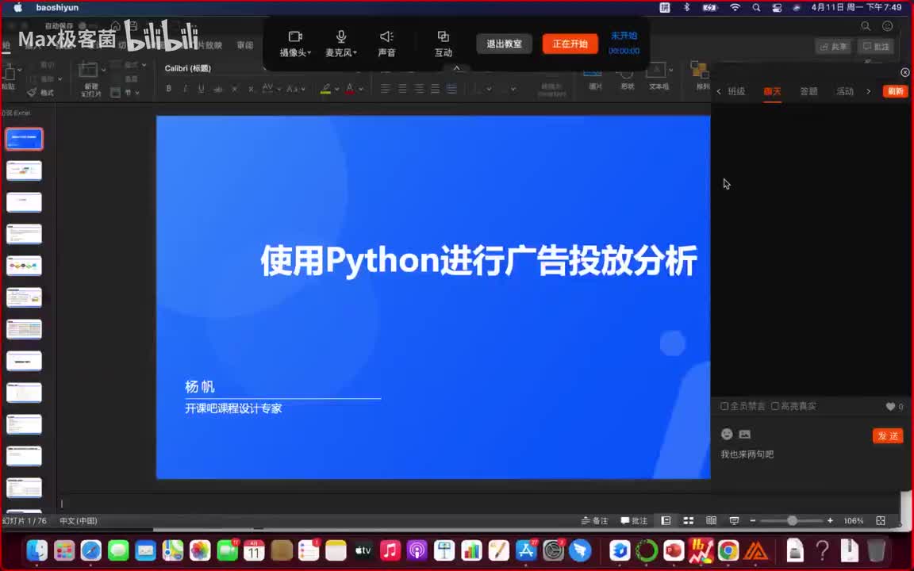Check the 全员禁言 mute-all checkbox
This screenshot has width=914, height=571.
pyautogui.click(x=724, y=406)
